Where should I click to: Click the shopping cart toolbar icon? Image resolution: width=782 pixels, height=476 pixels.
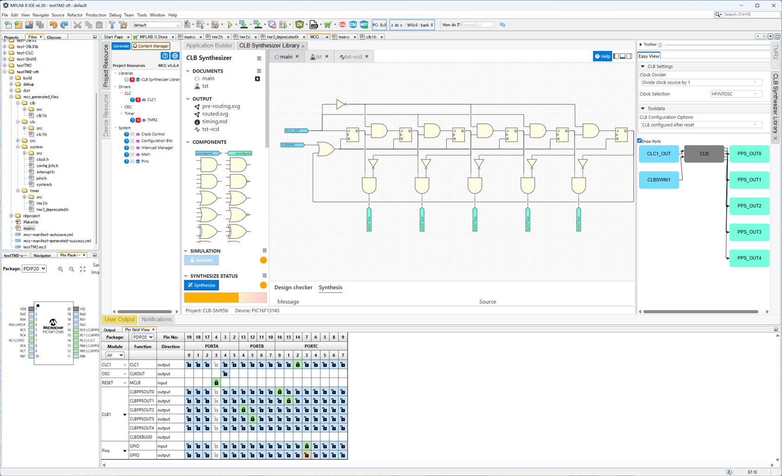pos(328,25)
